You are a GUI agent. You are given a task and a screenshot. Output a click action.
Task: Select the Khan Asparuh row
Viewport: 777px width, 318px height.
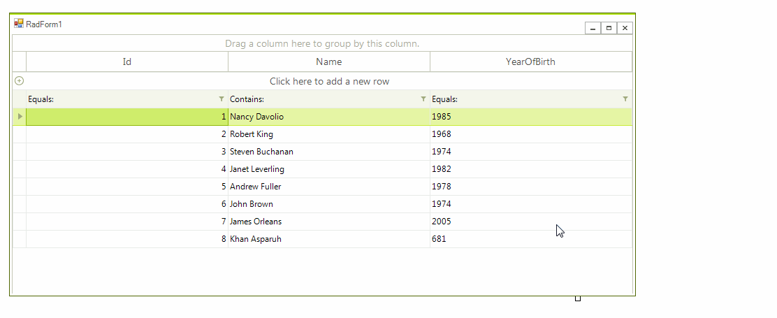coord(256,239)
